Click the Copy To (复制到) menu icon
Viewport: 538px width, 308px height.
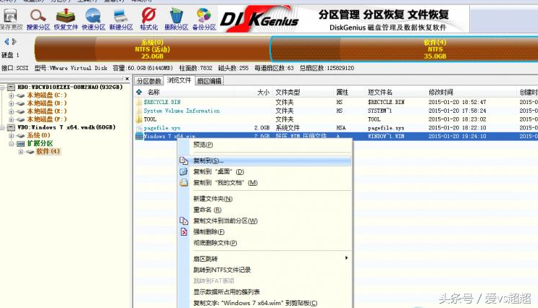point(184,161)
